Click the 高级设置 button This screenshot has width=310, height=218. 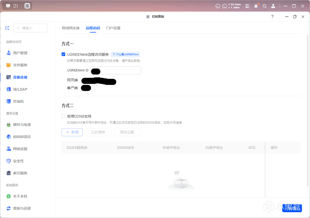pyautogui.click(x=127, y=132)
